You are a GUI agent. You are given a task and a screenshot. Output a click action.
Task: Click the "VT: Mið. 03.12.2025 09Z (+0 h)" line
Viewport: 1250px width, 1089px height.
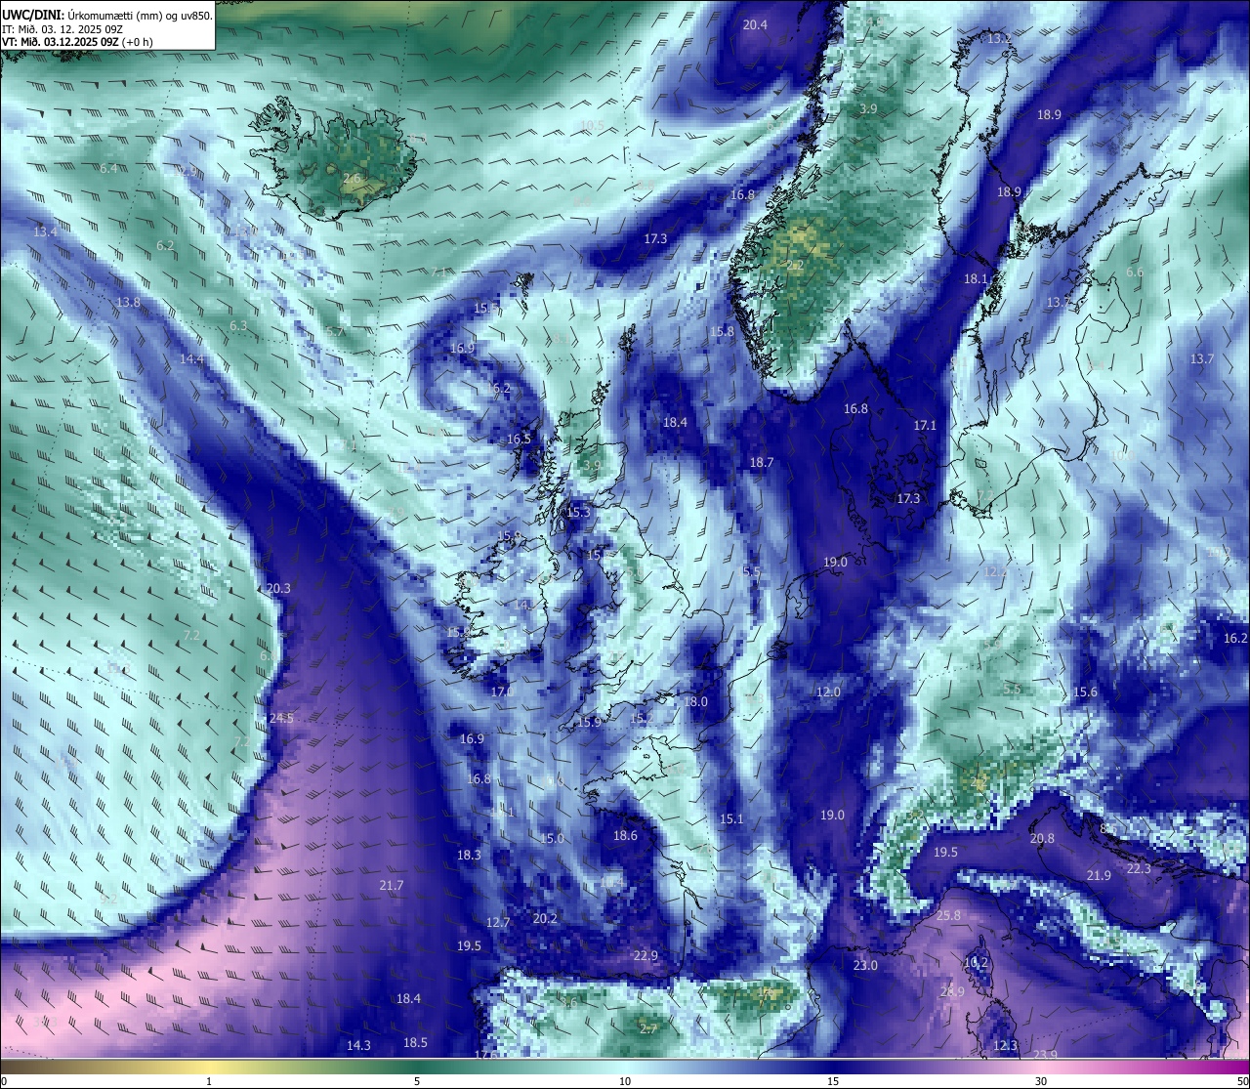tap(78, 42)
